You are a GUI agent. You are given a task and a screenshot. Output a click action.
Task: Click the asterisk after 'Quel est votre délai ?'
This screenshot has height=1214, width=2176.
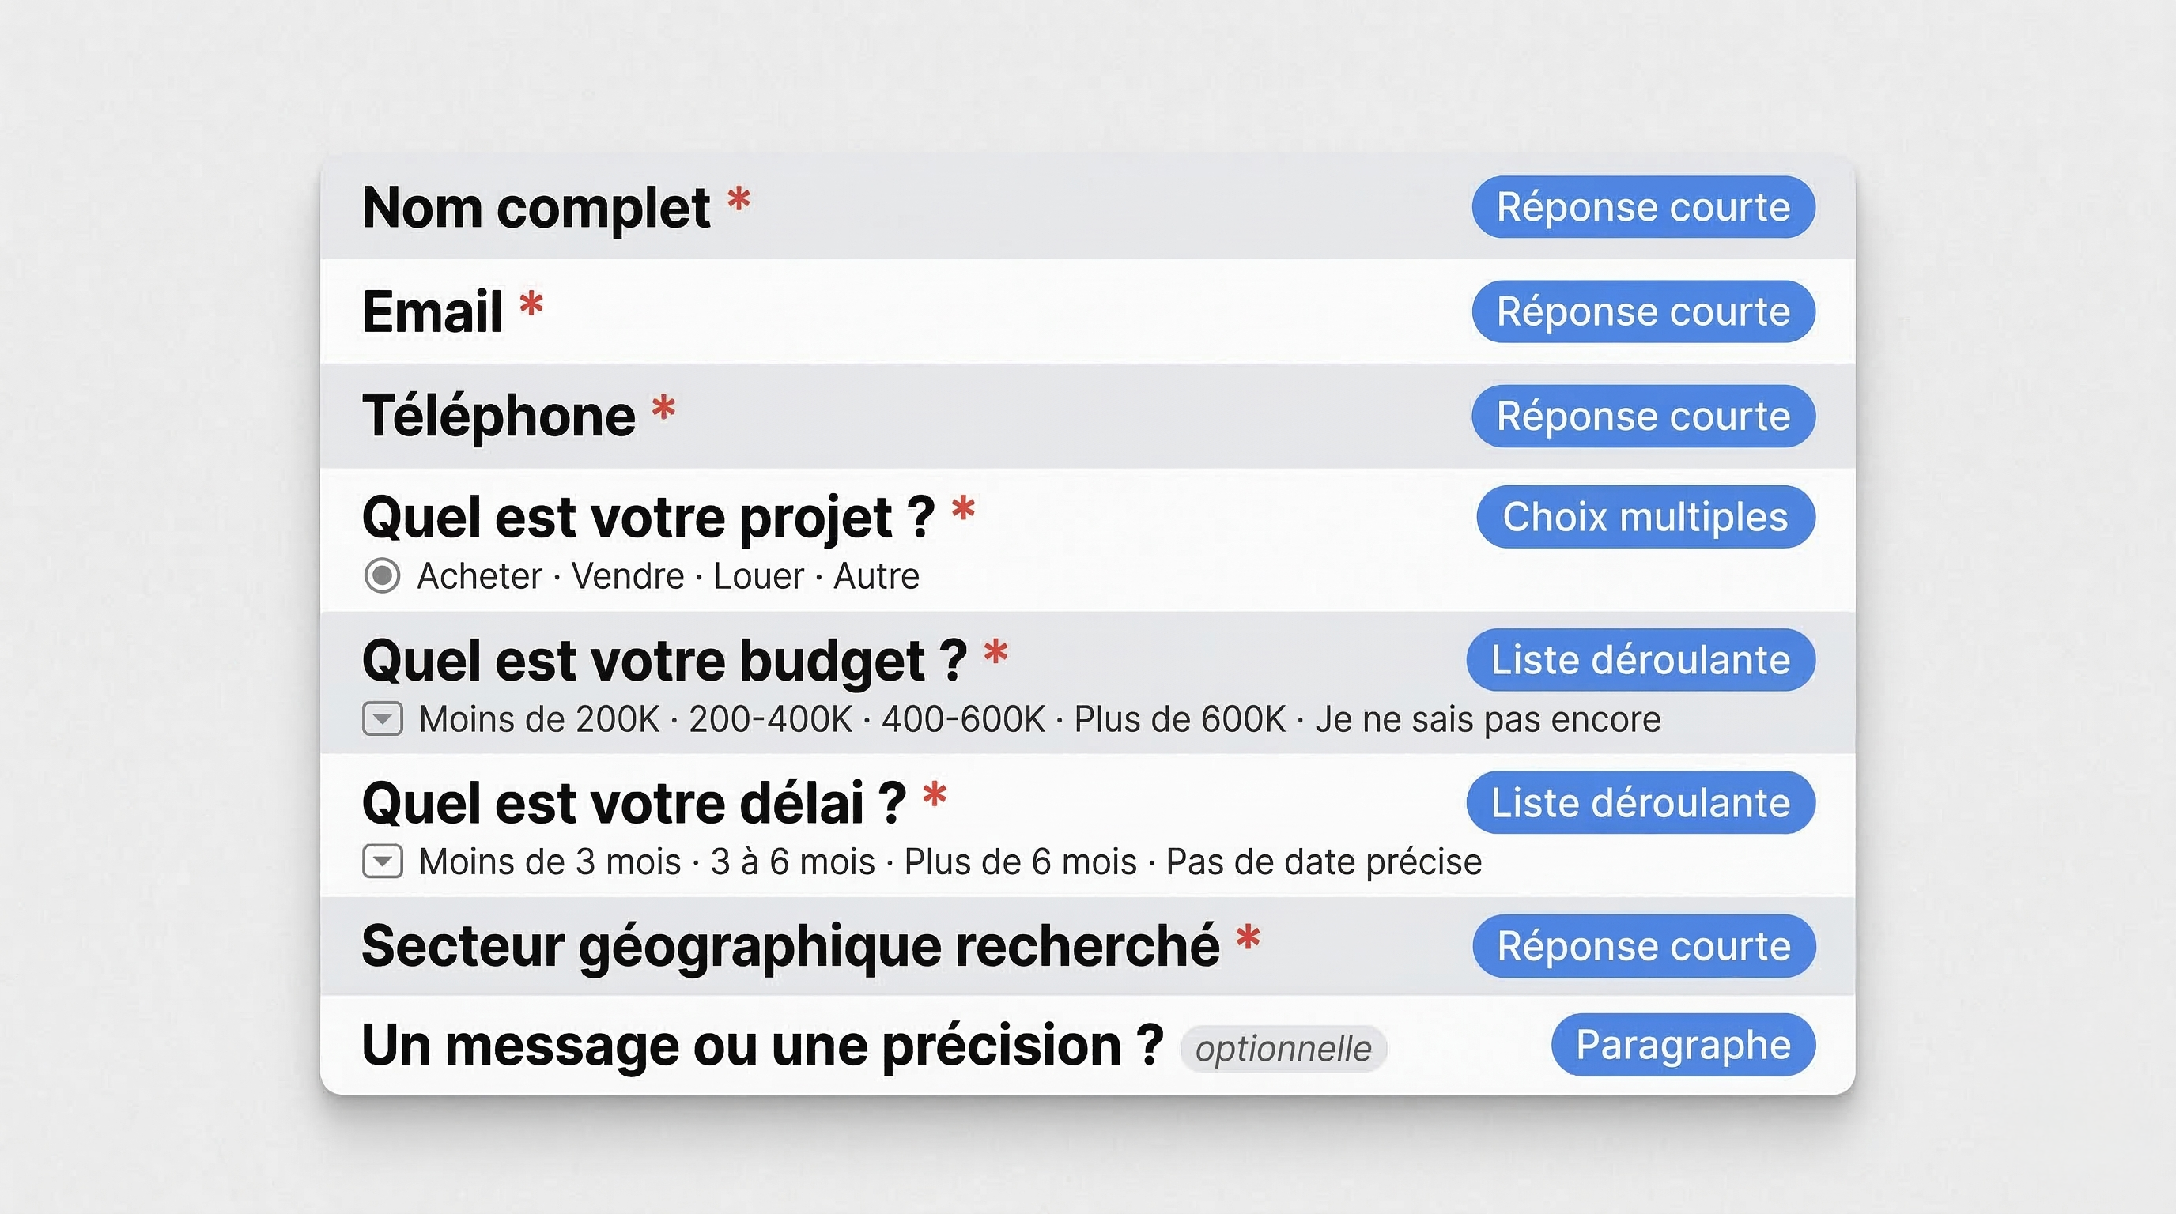[x=935, y=795]
